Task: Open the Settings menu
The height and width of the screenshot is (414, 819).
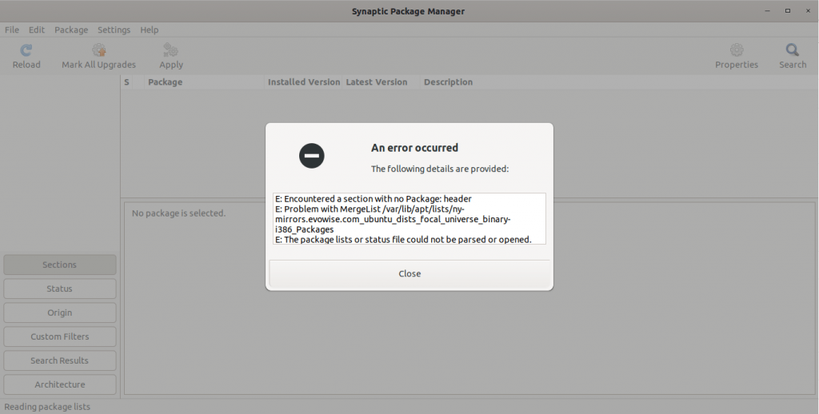Action: tap(114, 30)
